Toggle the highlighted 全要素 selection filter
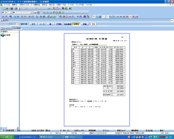 (x=76, y=24)
